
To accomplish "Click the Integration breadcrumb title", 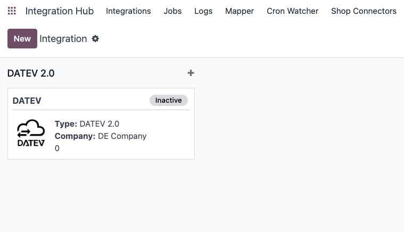I will point(63,39).
